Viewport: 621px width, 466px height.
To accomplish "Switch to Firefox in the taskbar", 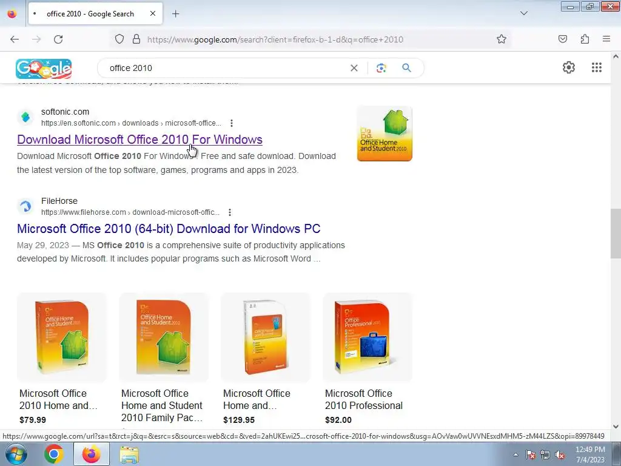I will click(x=92, y=454).
